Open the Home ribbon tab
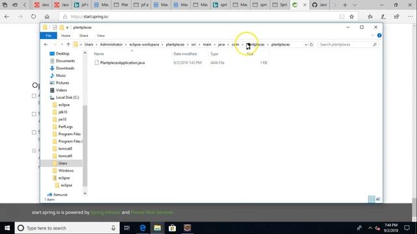 coord(66,35)
